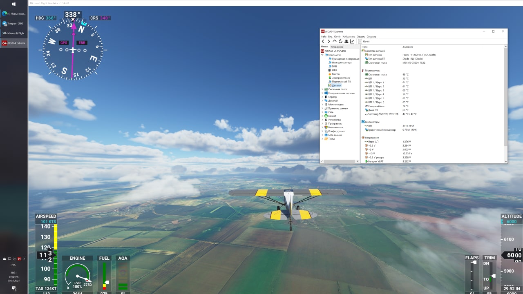Screen dimensions: 523x294
Task: Open the Разгон flame icon item
Action: point(330,74)
